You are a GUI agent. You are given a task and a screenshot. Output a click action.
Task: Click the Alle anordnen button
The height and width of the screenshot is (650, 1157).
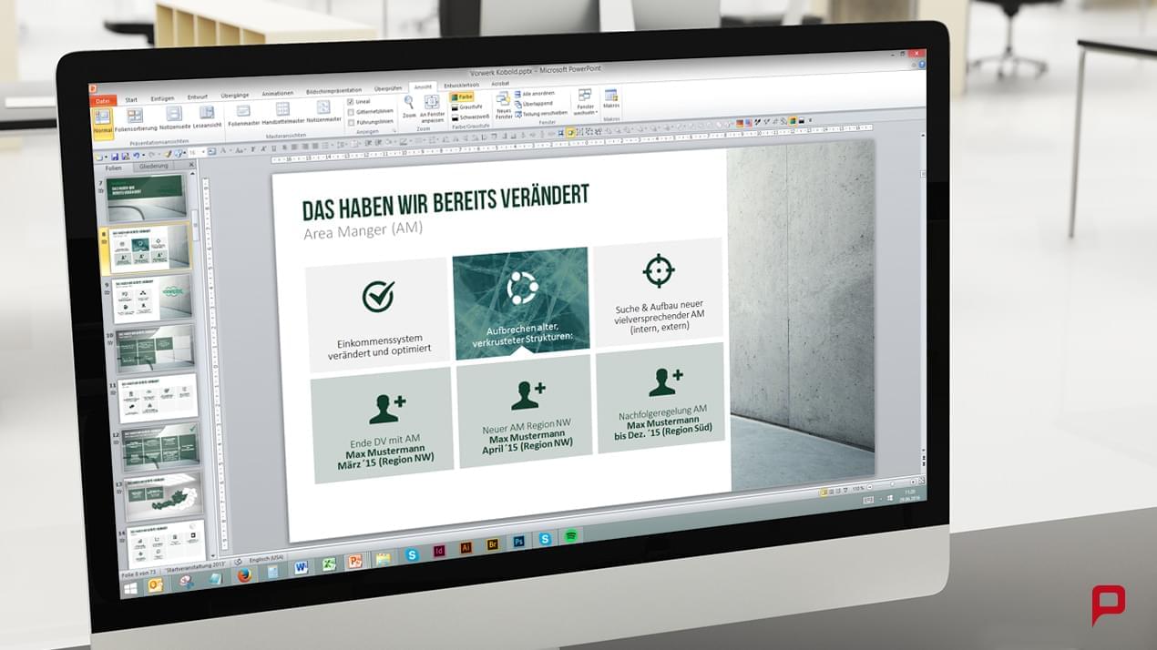coord(538,94)
